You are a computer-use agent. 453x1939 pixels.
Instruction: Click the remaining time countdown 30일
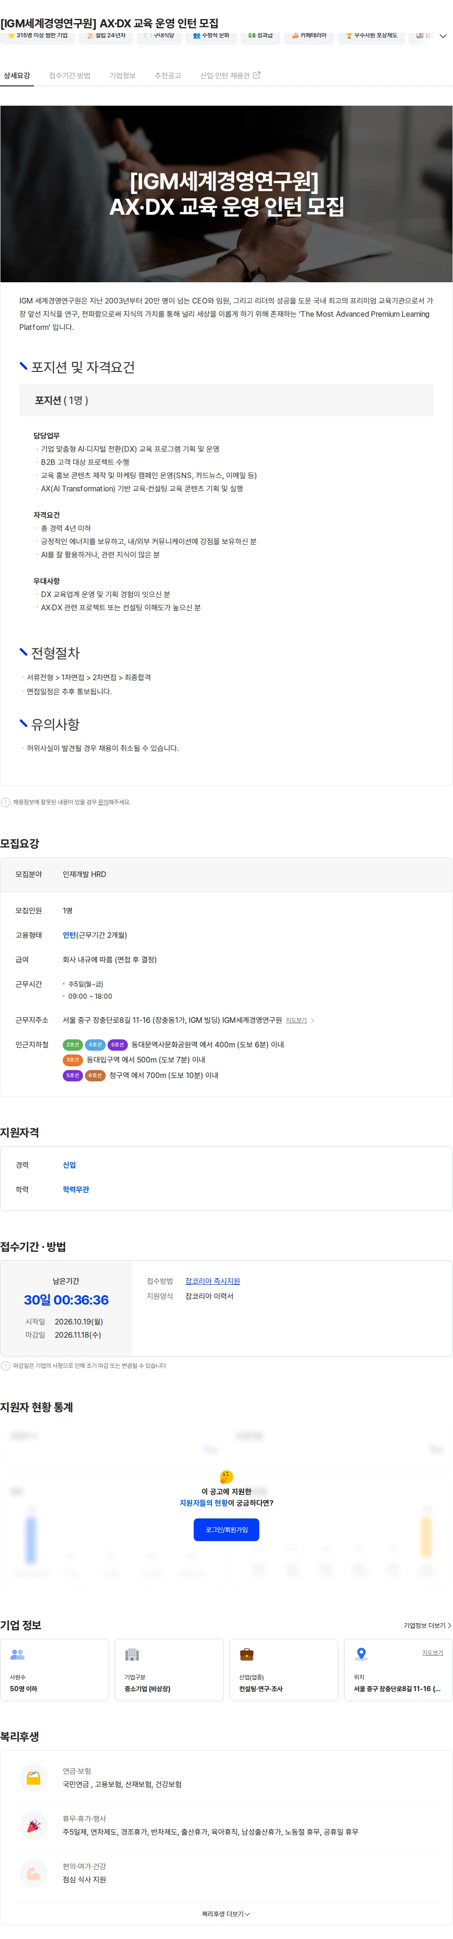coord(66,1300)
